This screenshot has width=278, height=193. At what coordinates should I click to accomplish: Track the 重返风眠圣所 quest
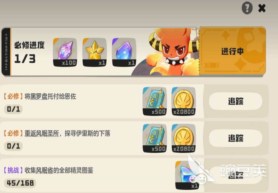tap(236, 138)
